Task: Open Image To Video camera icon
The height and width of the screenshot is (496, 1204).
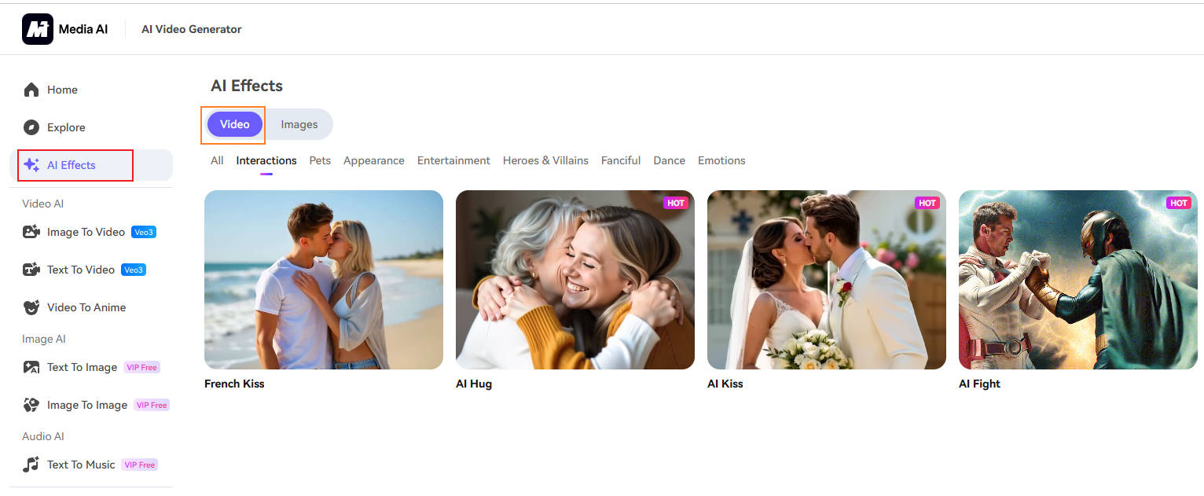Action: point(31,232)
